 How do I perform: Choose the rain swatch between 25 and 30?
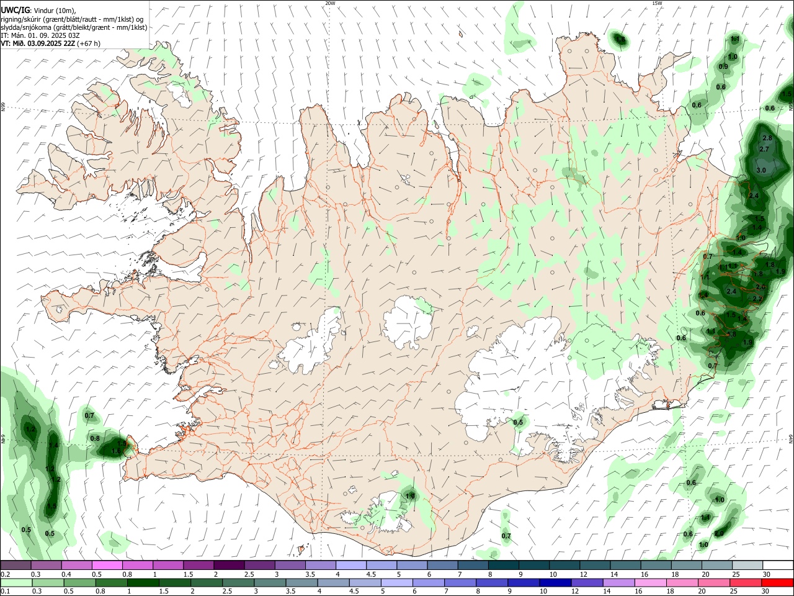pos(745,583)
